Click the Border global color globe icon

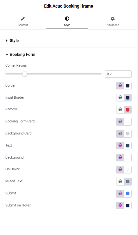120,85
